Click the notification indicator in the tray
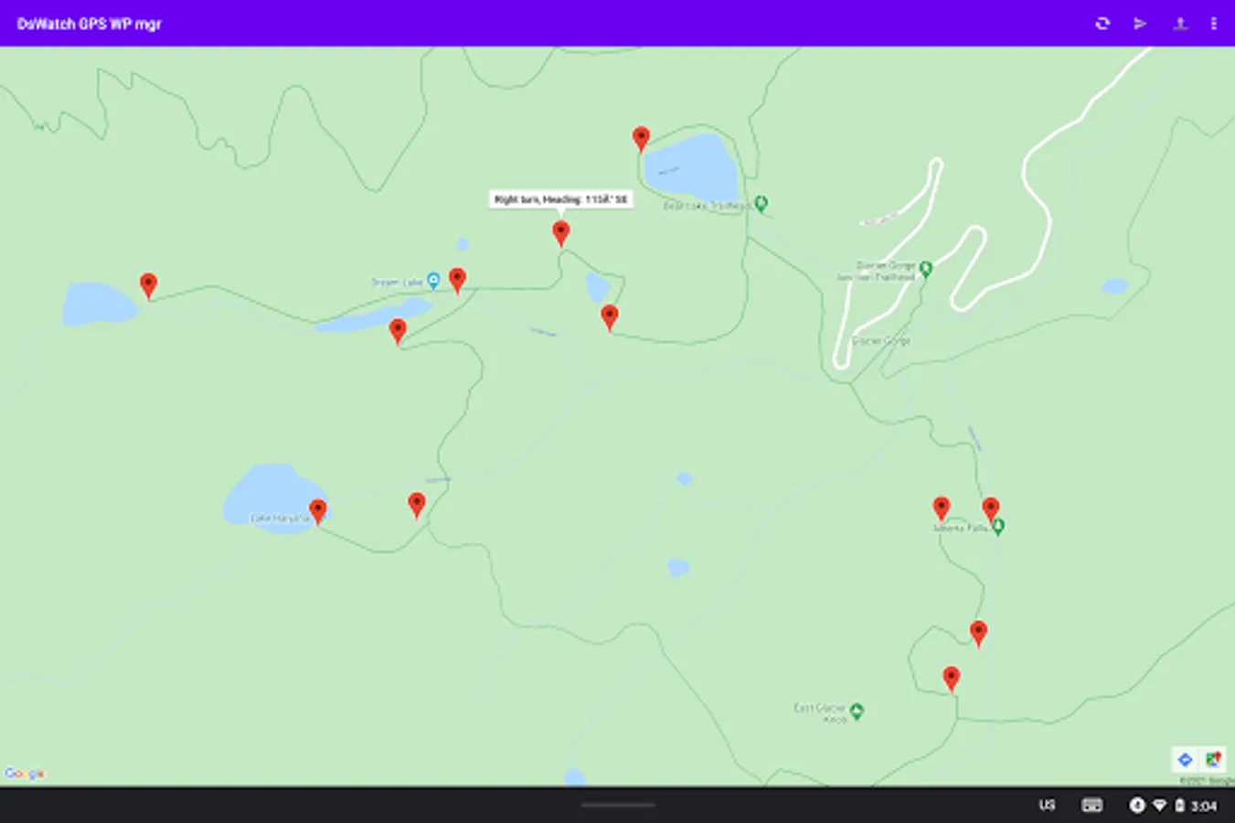The image size is (1235, 823). coord(1137,806)
